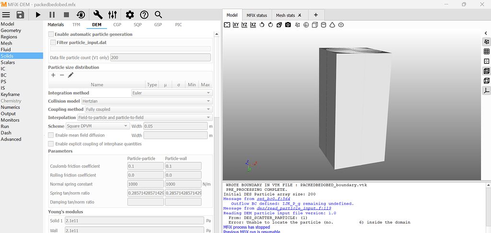Screen dimensions: 491x233
Task: Enable automatic particle generation checkbox
Action: [x=51, y=35]
